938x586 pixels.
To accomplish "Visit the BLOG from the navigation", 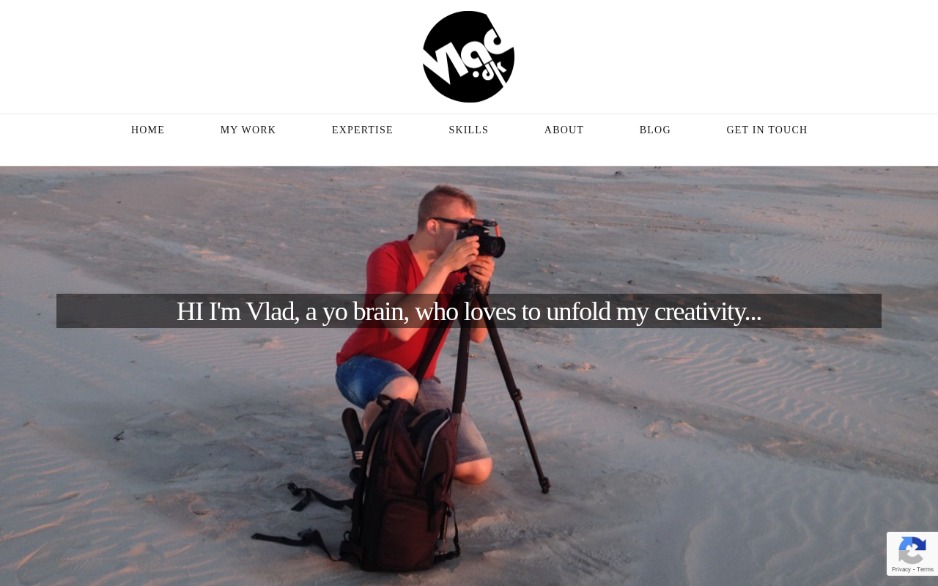I will (x=655, y=130).
